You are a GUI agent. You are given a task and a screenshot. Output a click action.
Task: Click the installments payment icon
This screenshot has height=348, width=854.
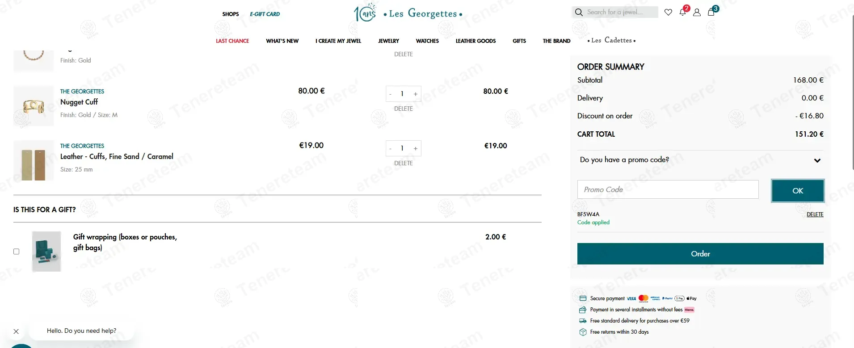[583, 310]
